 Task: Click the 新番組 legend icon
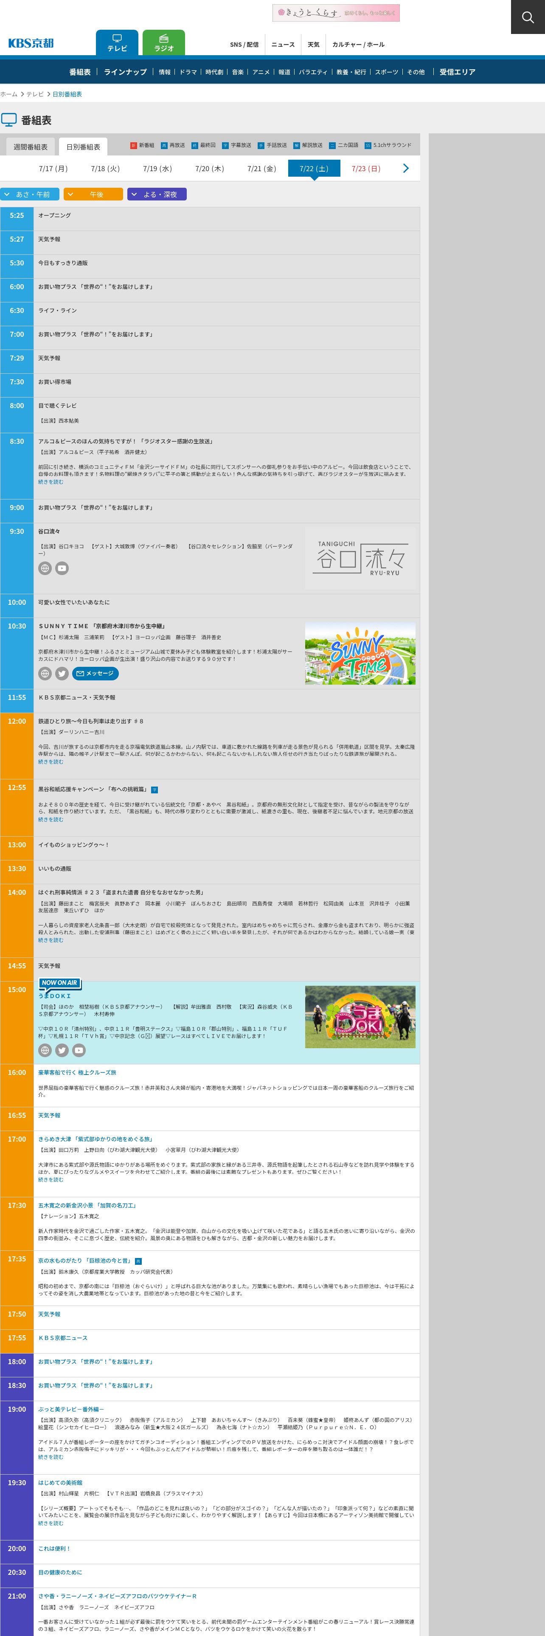coord(133,145)
